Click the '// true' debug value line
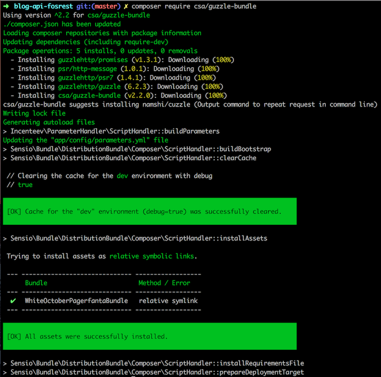This screenshot has height=377, width=381. [x=20, y=185]
